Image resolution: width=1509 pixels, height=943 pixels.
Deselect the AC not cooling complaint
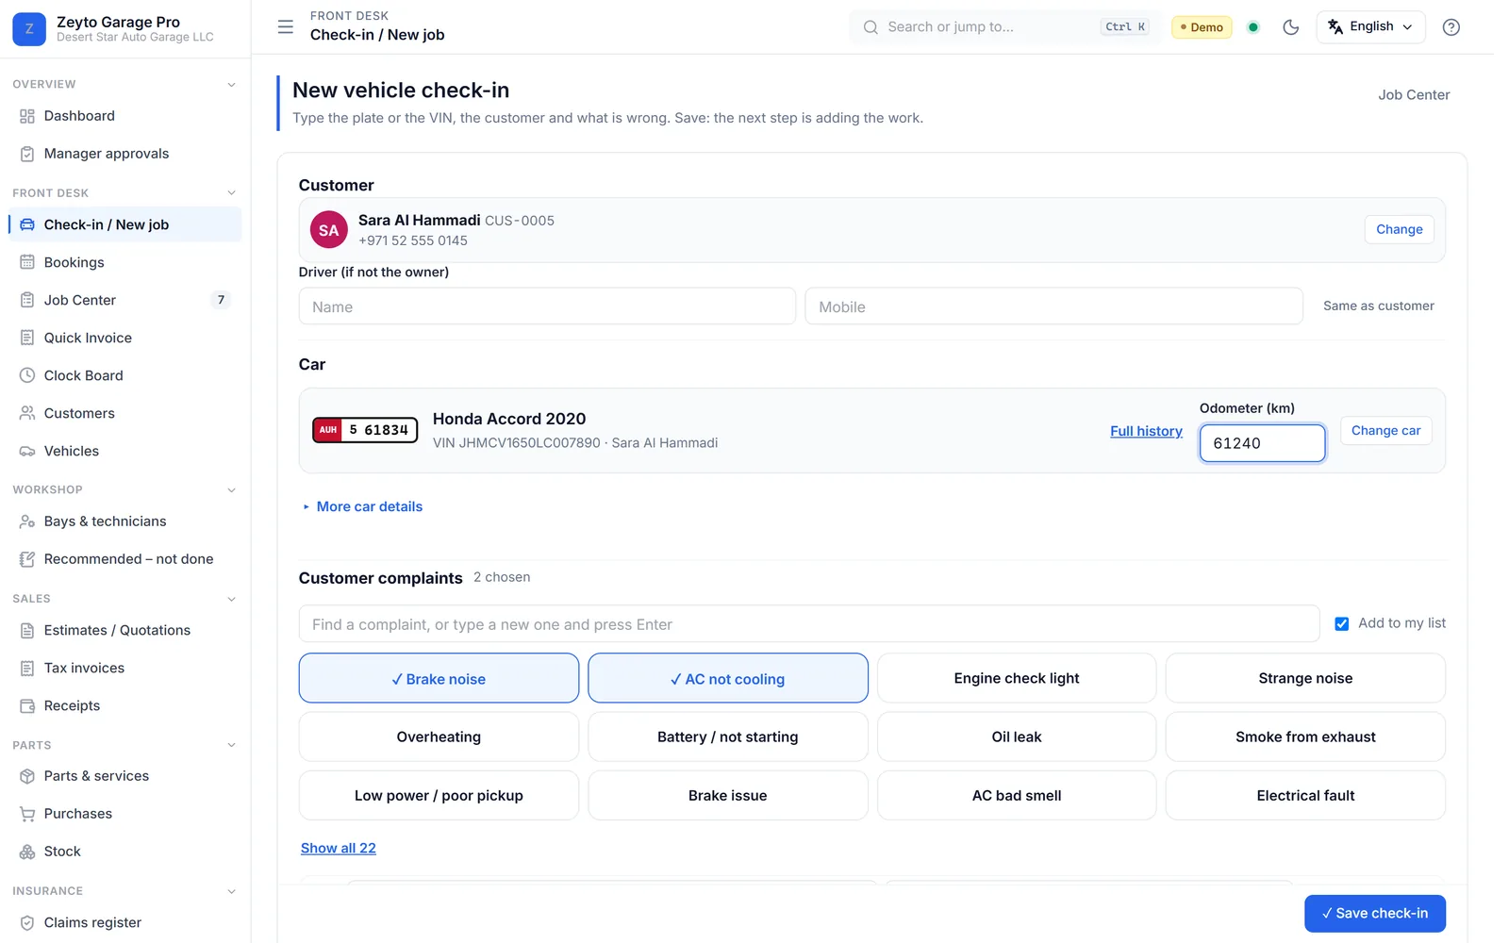tap(728, 678)
